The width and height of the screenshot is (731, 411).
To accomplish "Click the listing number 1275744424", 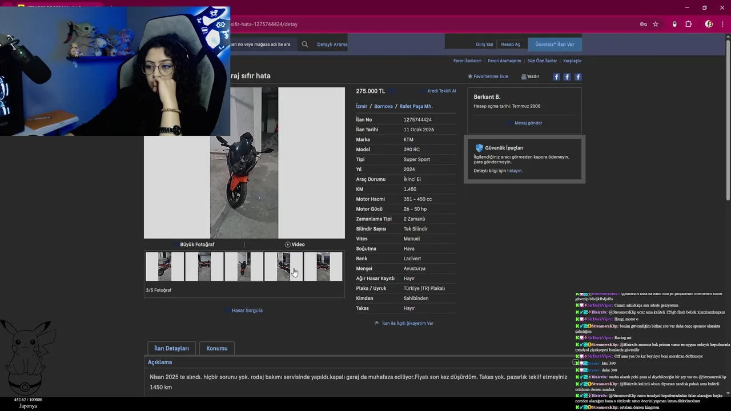I will tap(417, 120).
